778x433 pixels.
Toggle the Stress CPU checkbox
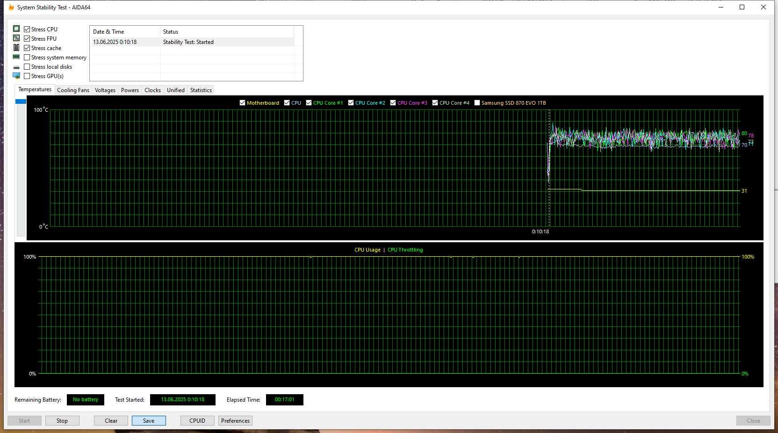pos(27,29)
